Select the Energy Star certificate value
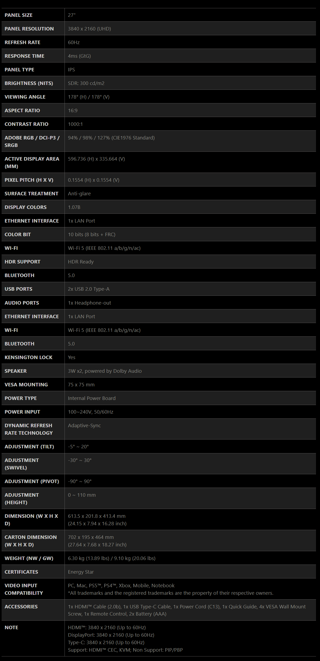 pyautogui.click(x=81, y=572)
